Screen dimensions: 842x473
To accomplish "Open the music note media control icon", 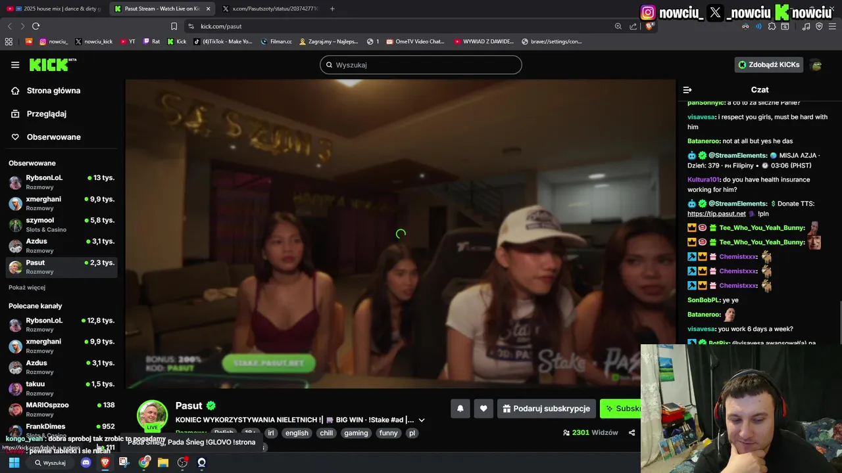I will pyautogui.click(x=806, y=26).
